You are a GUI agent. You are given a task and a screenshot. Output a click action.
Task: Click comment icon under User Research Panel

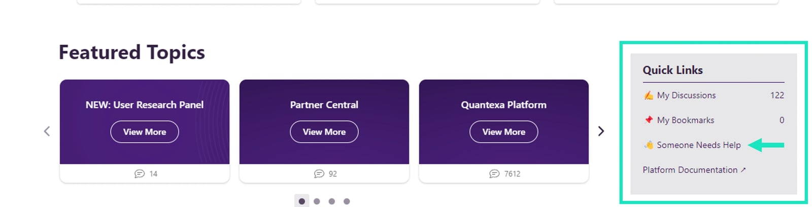coord(140,174)
